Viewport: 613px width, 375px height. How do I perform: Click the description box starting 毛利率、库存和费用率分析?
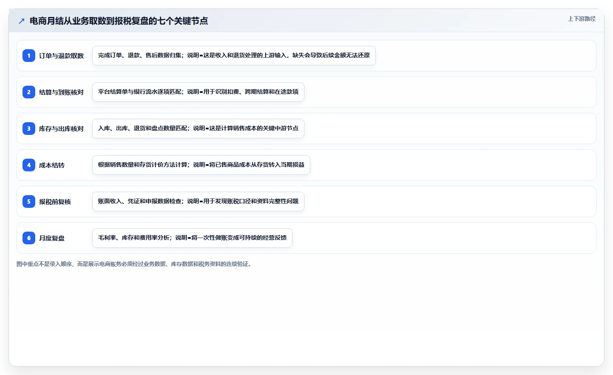pyautogui.click(x=192, y=238)
